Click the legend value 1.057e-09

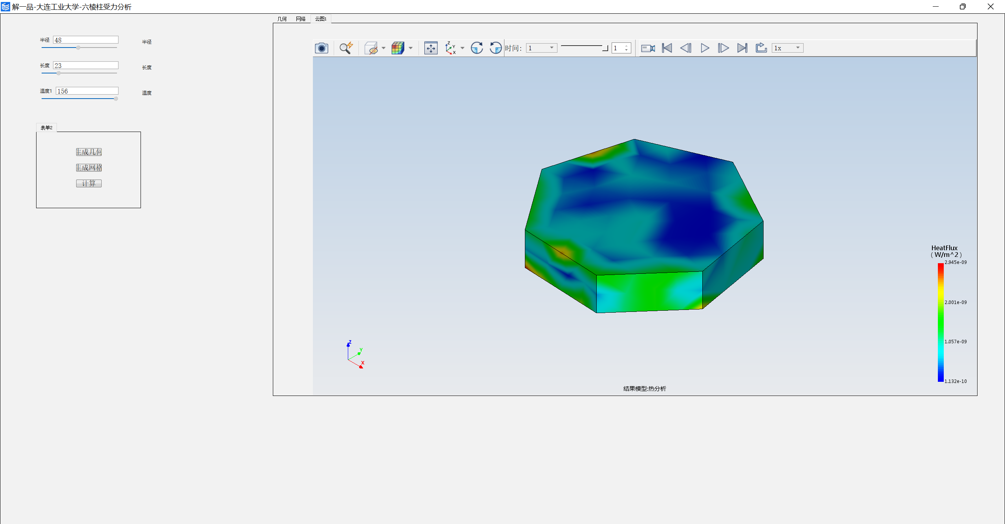956,342
